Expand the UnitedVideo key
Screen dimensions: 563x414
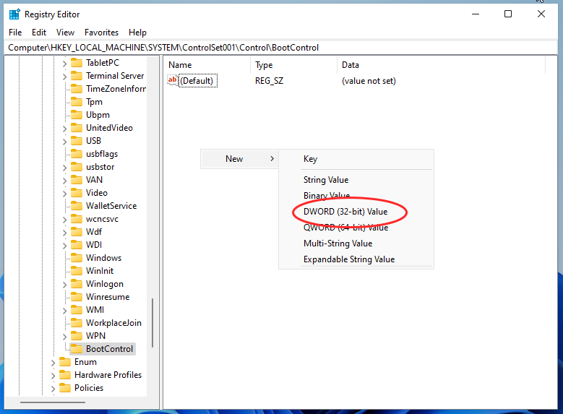pos(64,129)
